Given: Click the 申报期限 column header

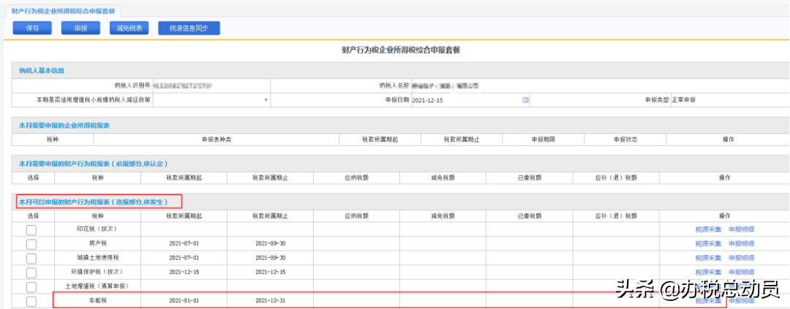Looking at the screenshot, I should [x=543, y=140].
